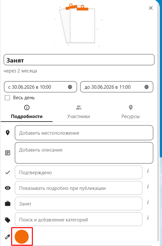Show info for the status field
The width and height of the screenshot is (162, 246).
pos(148,171)
